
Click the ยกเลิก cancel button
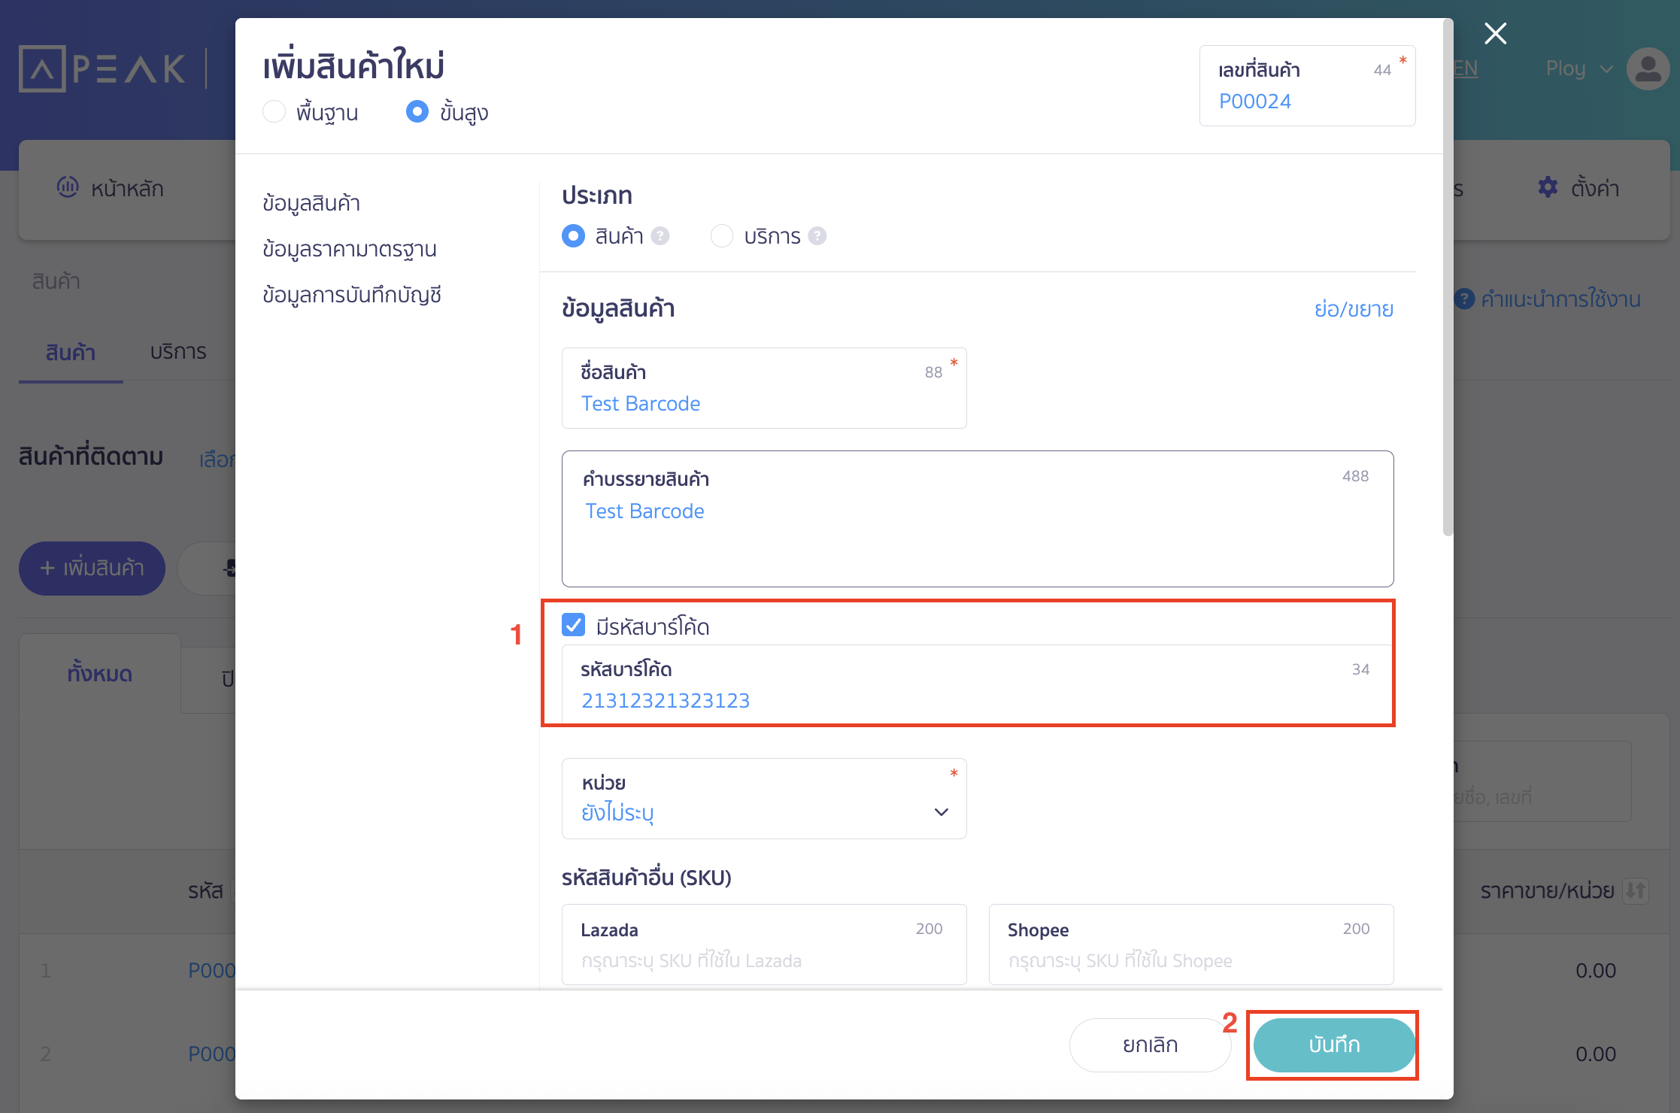[1151, 1045]
